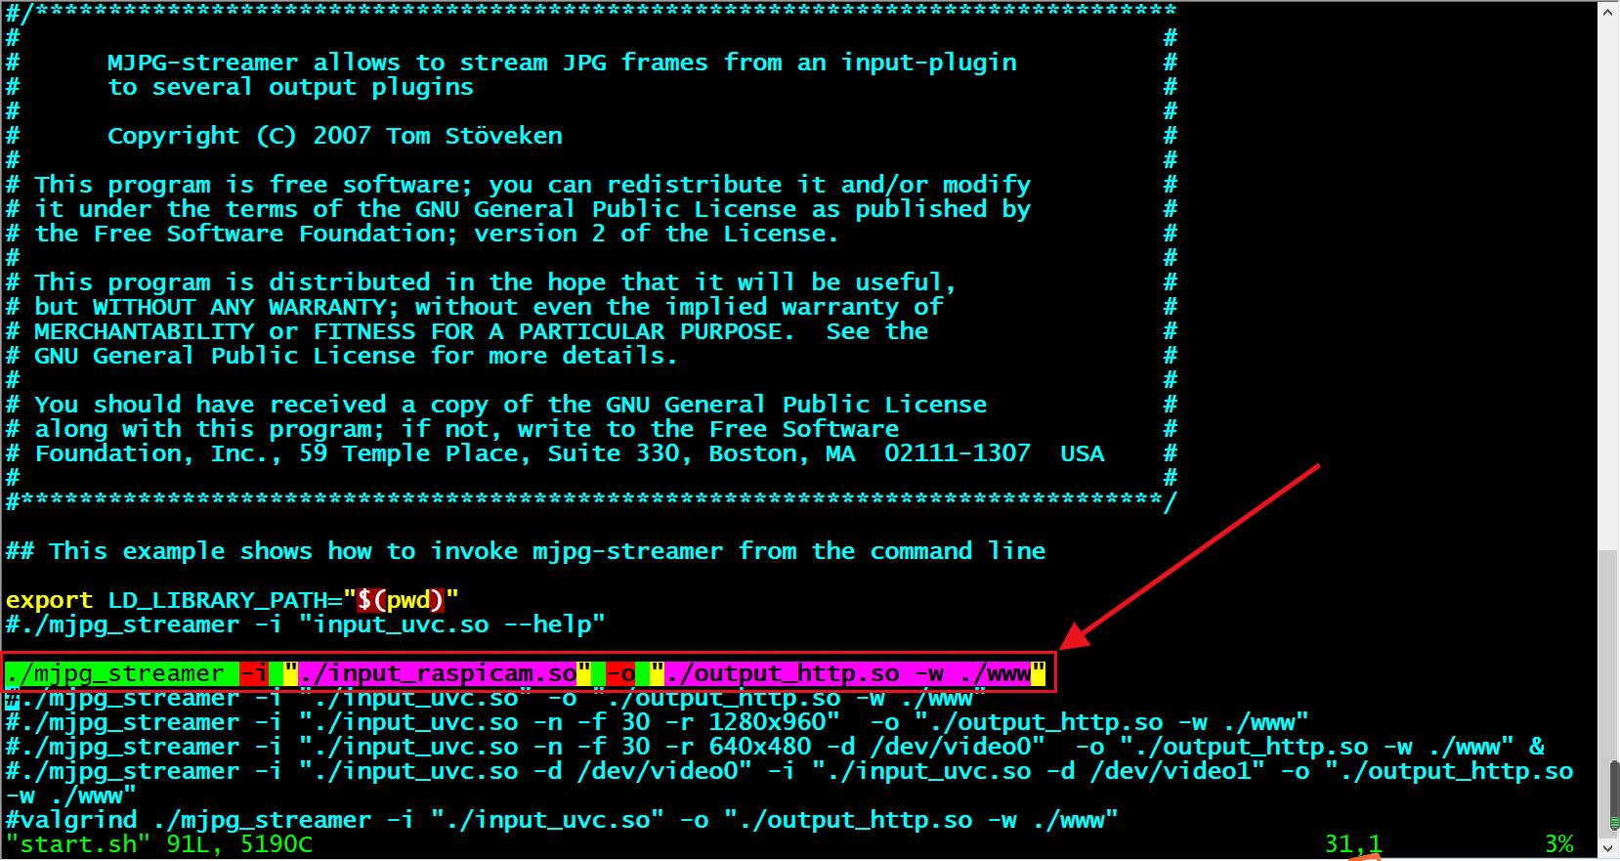Click the highlighted output_http.so -w ./www string
Screen dimensions: 1620x861
click(848, 673)
